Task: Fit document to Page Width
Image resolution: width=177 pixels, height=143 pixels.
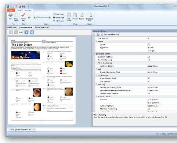Action: [58, 14]
